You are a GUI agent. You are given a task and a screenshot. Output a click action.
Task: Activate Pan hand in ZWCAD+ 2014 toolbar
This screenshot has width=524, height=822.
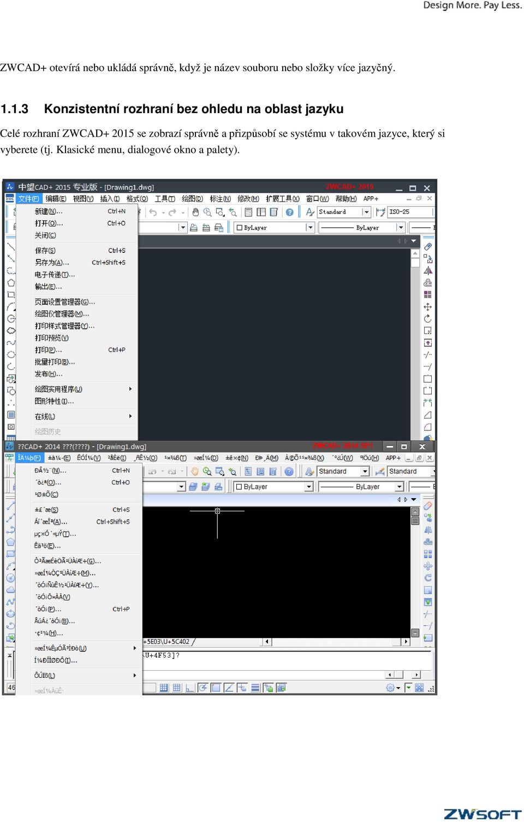click(195, 471)
